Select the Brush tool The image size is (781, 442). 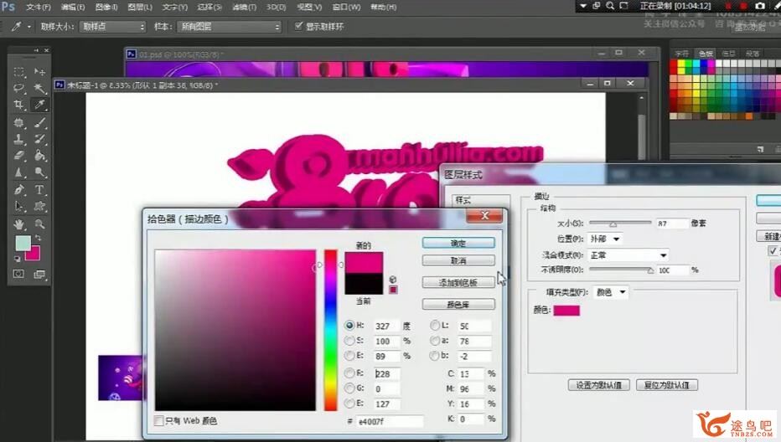click(x=39, y=122)
